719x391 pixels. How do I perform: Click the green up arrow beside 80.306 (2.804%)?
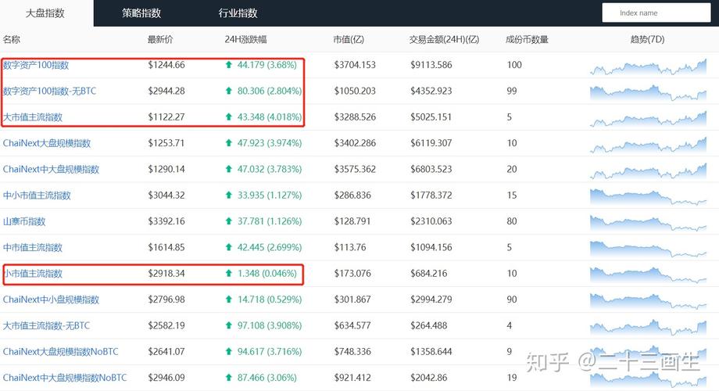(x=229, y=91)
